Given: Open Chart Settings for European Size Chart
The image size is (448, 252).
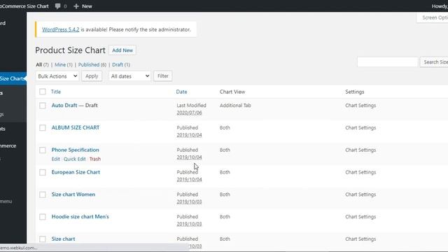Looking at the screenshot, I should pos(360,172).
